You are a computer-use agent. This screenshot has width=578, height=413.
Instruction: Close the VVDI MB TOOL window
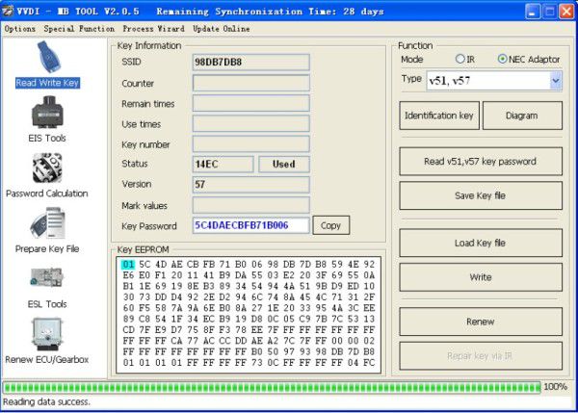coord(566,12)
